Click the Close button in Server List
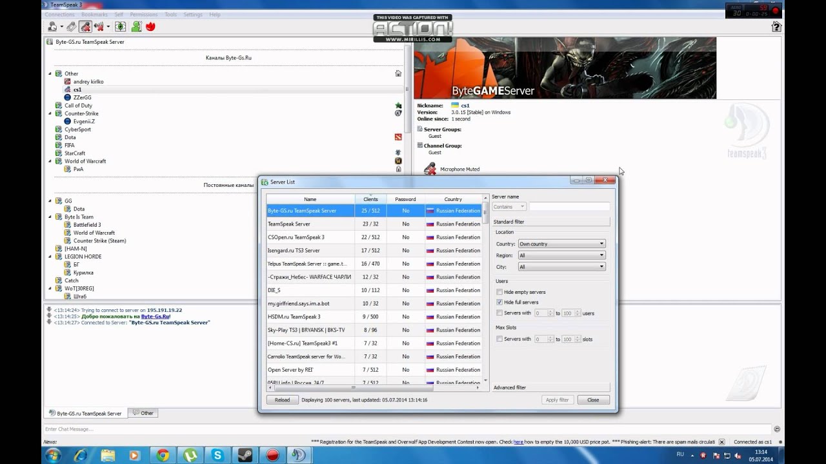826x464 pixels. [x=593, y=400]
